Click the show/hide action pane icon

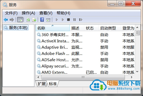coord(48,20)
